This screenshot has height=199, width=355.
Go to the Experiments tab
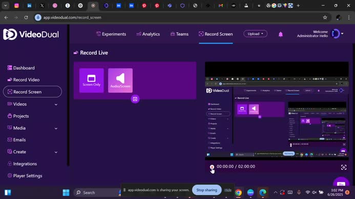(x=111, y=34)
